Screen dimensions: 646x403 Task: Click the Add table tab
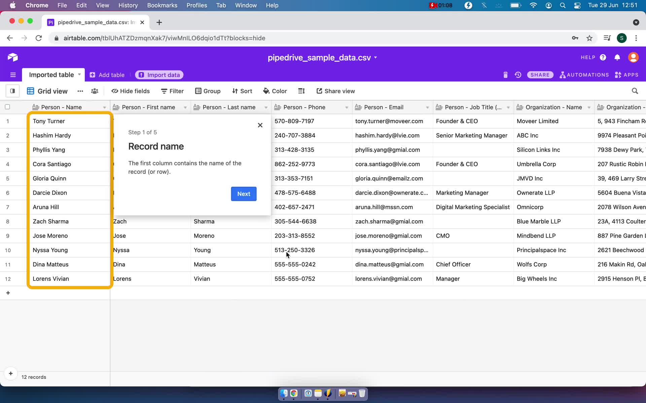[x=107, y=75]
